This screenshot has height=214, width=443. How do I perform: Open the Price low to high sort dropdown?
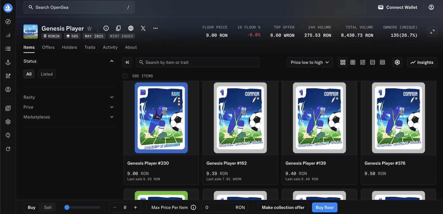click(310, 63)
